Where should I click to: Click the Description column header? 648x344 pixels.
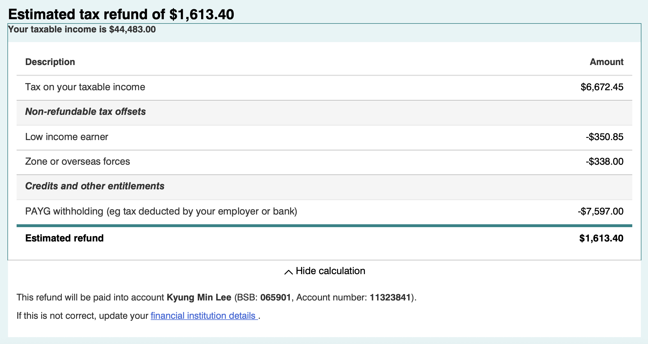tap(50, 62)
